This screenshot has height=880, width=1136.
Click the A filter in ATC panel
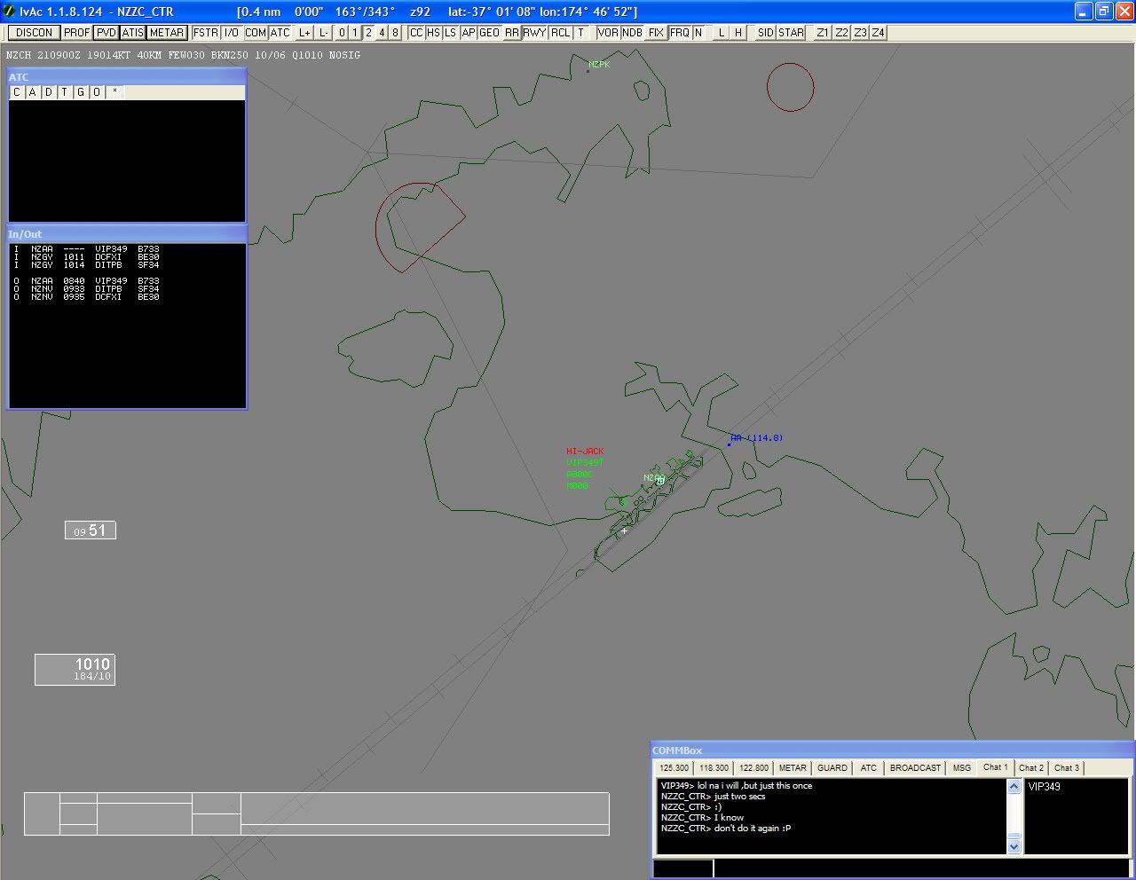[x=33, y=92]
